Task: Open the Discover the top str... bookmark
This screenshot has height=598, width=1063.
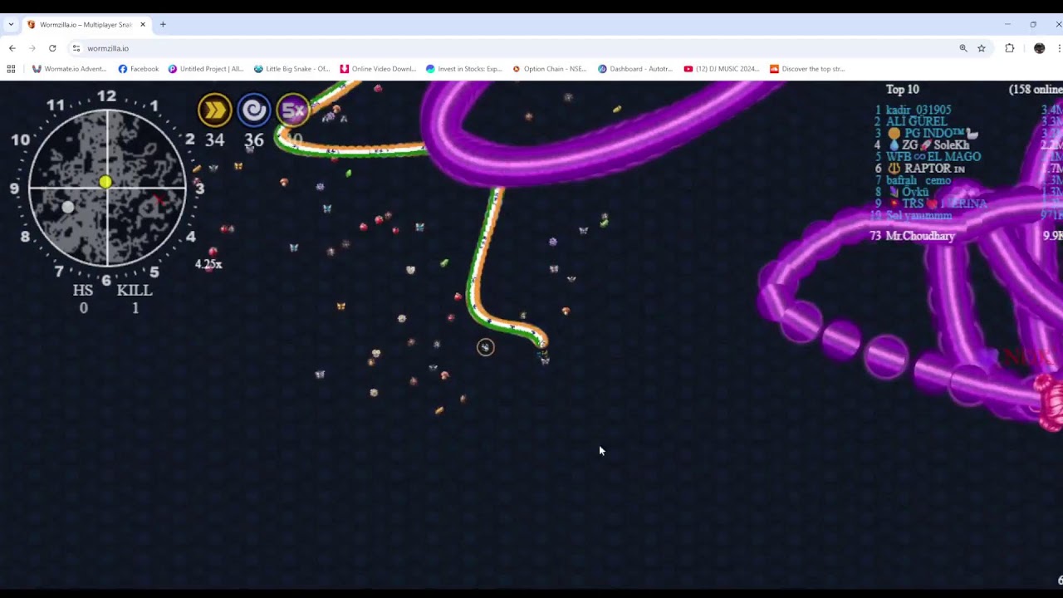Action: click(x=807, y=69)
